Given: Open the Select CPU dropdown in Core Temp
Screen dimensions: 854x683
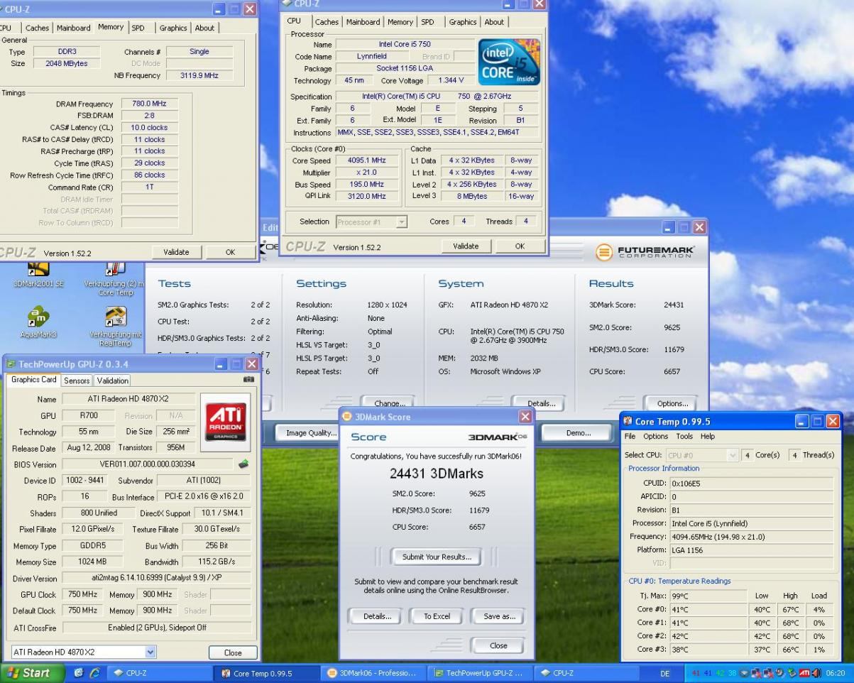Looking at the screenshot, I should tap(734, 455).
